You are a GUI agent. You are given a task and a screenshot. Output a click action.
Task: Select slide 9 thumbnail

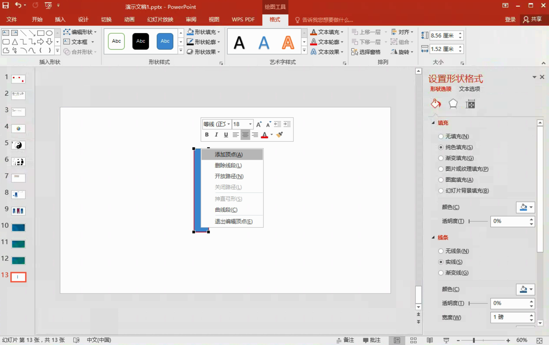point(18,211)
